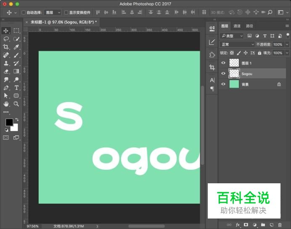Choose the Pen tool
Screen dimensions: 291x229
click(x=6, y=88)
